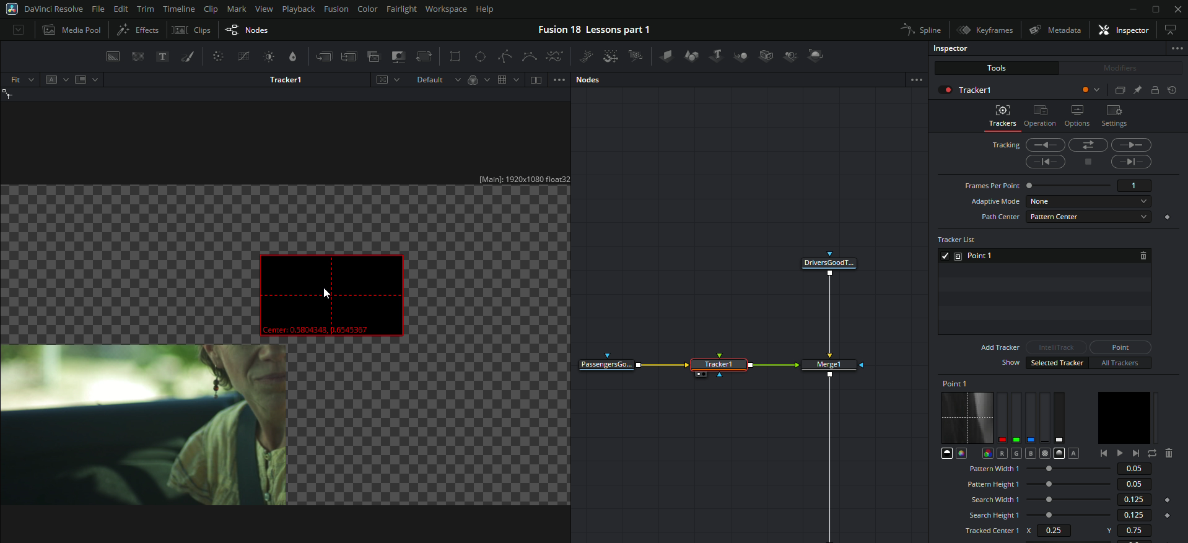Uncheck the Point 1 tracker checkbox
The width and height of the screenshot is (1188, 543).
click(x=945, y=256)
